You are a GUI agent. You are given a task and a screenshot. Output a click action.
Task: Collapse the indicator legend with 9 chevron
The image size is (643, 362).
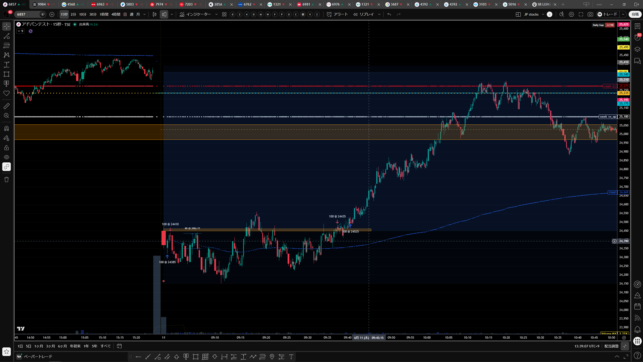[20, 31]
